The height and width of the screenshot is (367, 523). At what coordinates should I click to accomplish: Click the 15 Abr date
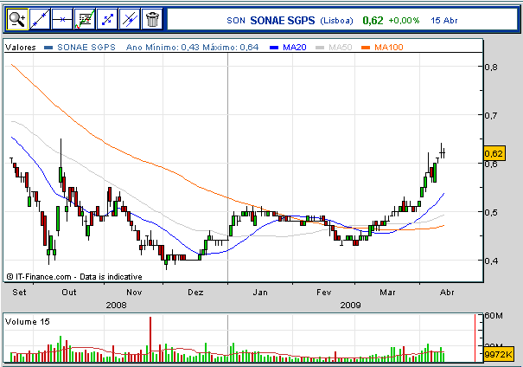[444, 21]
